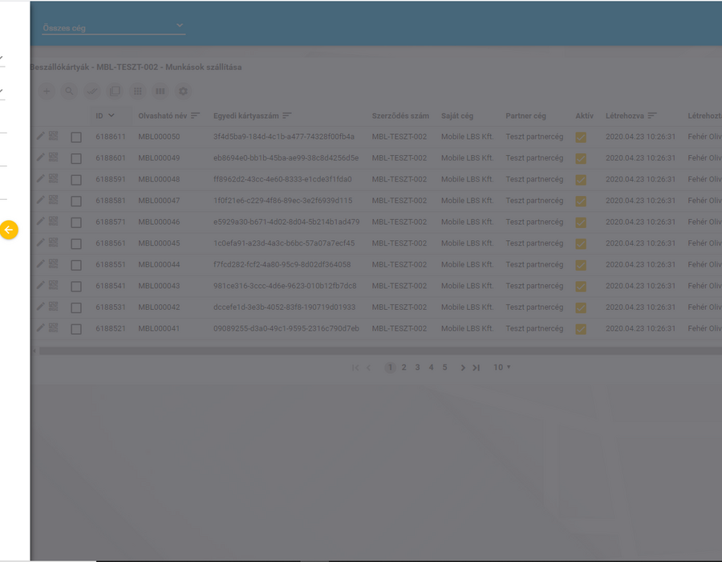Toggle Aktív checkbox for MBL000041
The width and height of the screenshot is (722, 562).
point(581,329)
